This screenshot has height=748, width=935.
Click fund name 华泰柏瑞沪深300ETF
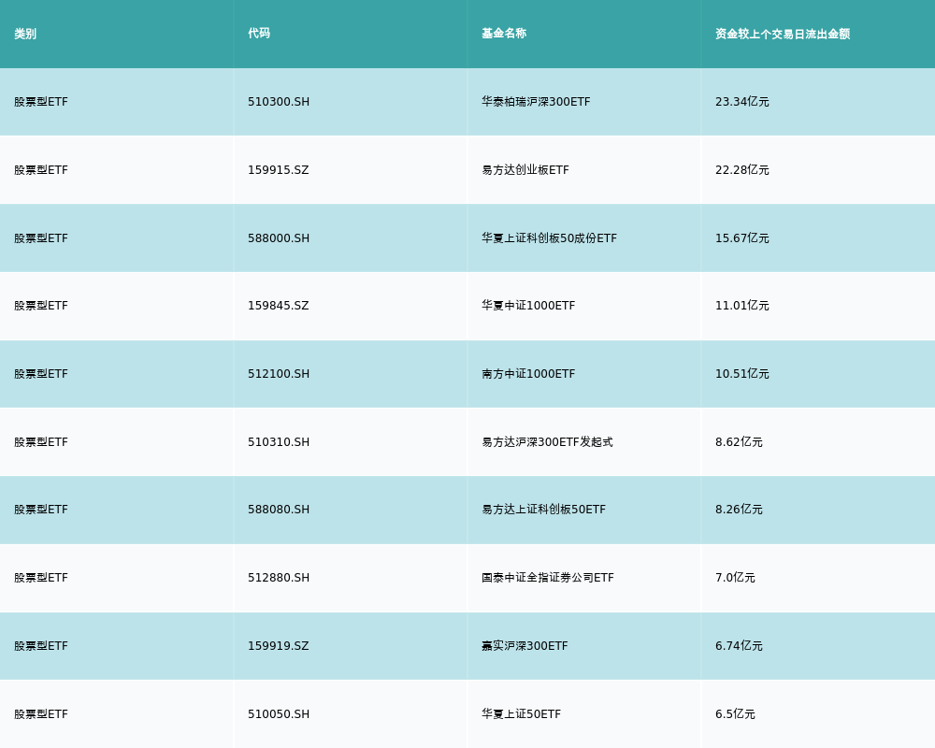coord(536,102)
